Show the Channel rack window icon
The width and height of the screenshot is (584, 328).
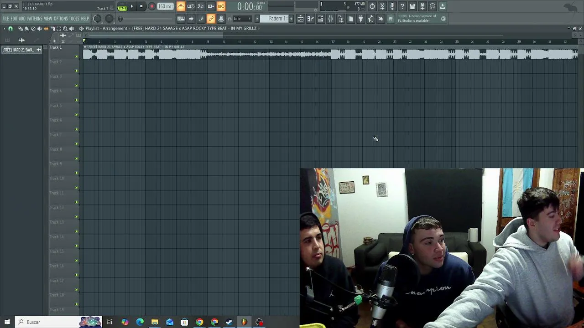point(321,19)
